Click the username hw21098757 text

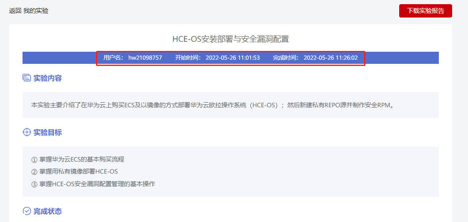145,58
